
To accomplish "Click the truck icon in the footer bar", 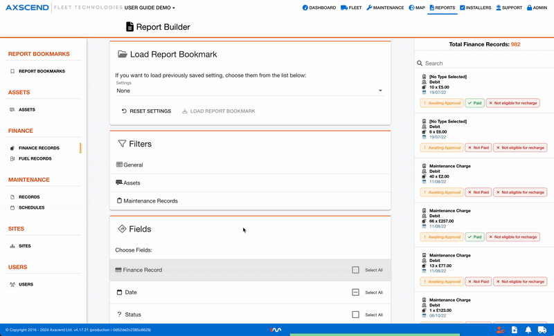I will [542, 330].
